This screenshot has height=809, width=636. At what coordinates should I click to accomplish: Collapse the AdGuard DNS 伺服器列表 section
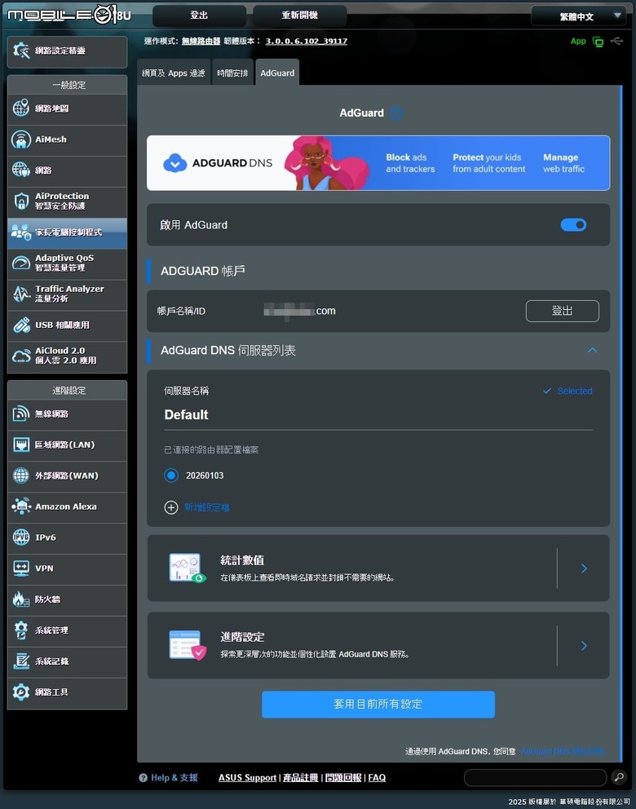(x=592, y=351)
